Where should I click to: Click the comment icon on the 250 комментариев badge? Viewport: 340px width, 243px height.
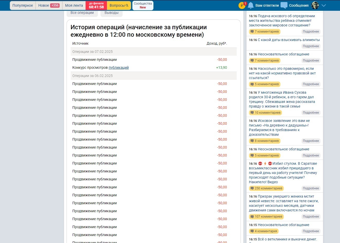click(252, 188)
